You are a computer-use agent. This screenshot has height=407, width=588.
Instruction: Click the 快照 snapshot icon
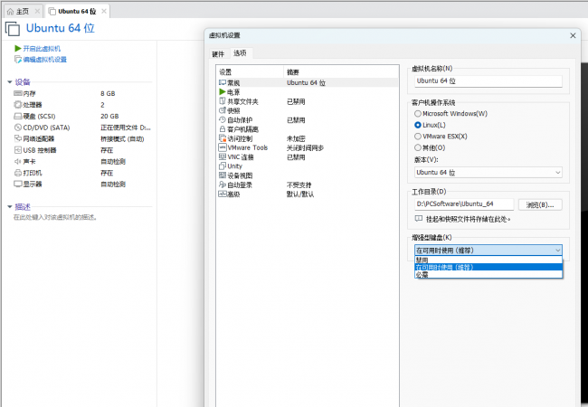point(223,110)
